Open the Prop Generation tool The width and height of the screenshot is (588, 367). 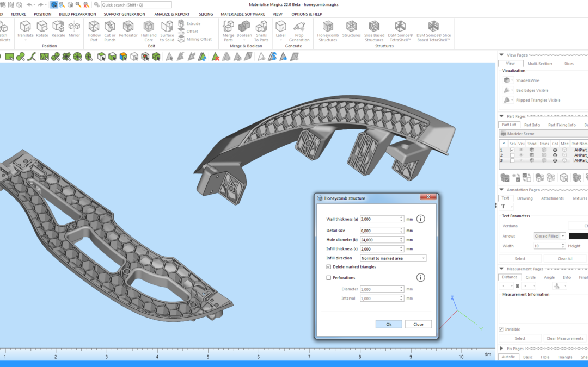[299, 31]
